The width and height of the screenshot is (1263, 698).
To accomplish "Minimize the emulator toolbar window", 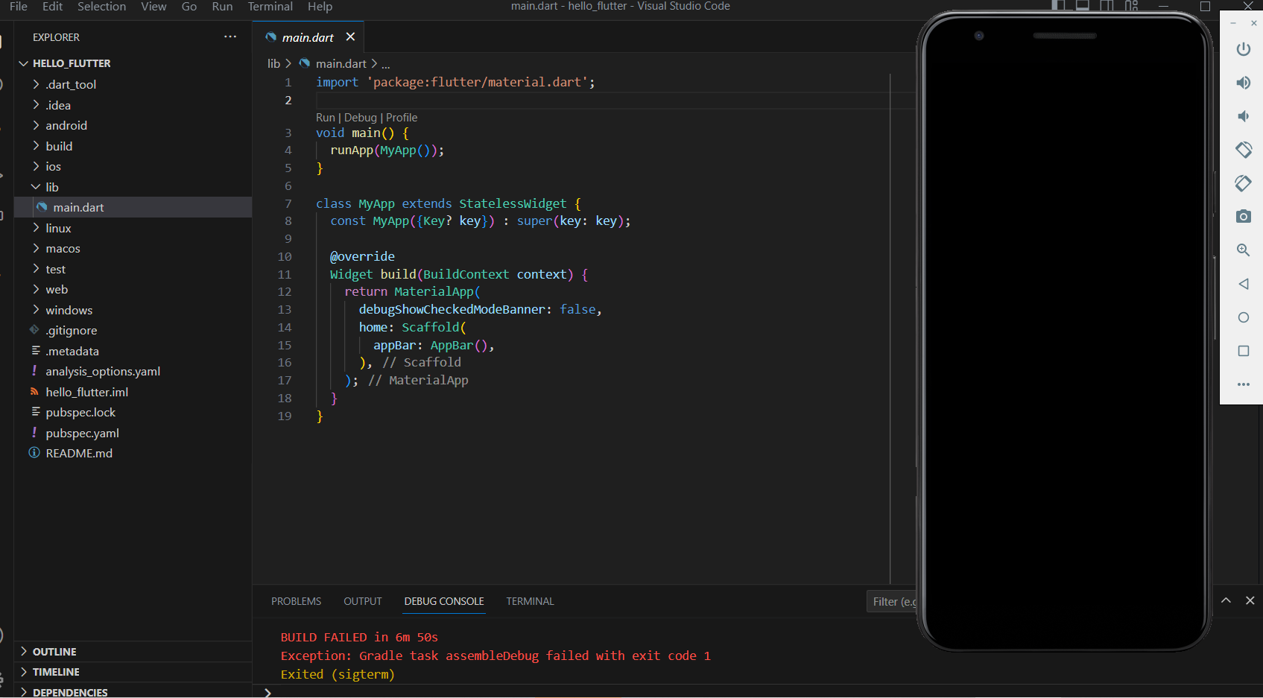I will [x=1233, y=24].
